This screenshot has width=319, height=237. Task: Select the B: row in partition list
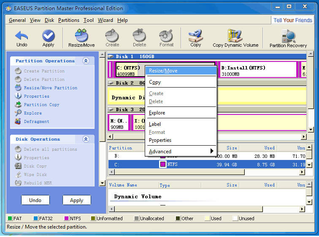207,156
